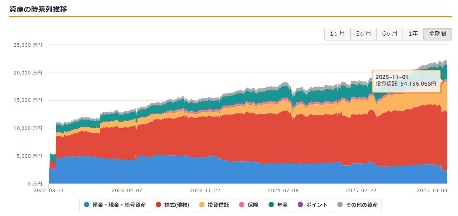This screenshot has width=458, height=216.
Task: Click the 2024-07-08 x-axis date label
Action: (283, 190)
